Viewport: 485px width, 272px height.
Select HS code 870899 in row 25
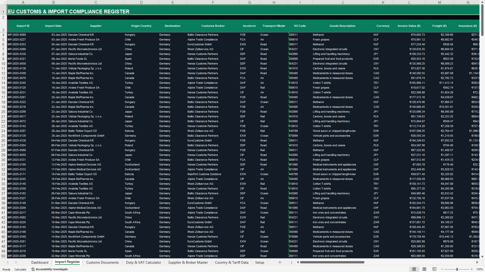[300, 136]
